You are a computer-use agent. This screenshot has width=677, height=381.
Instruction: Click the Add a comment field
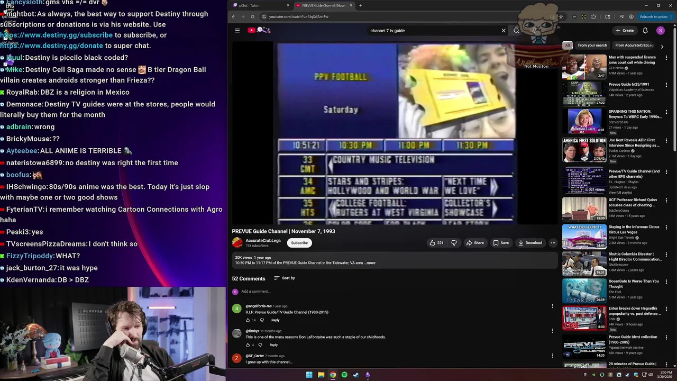tap(397, 292)
